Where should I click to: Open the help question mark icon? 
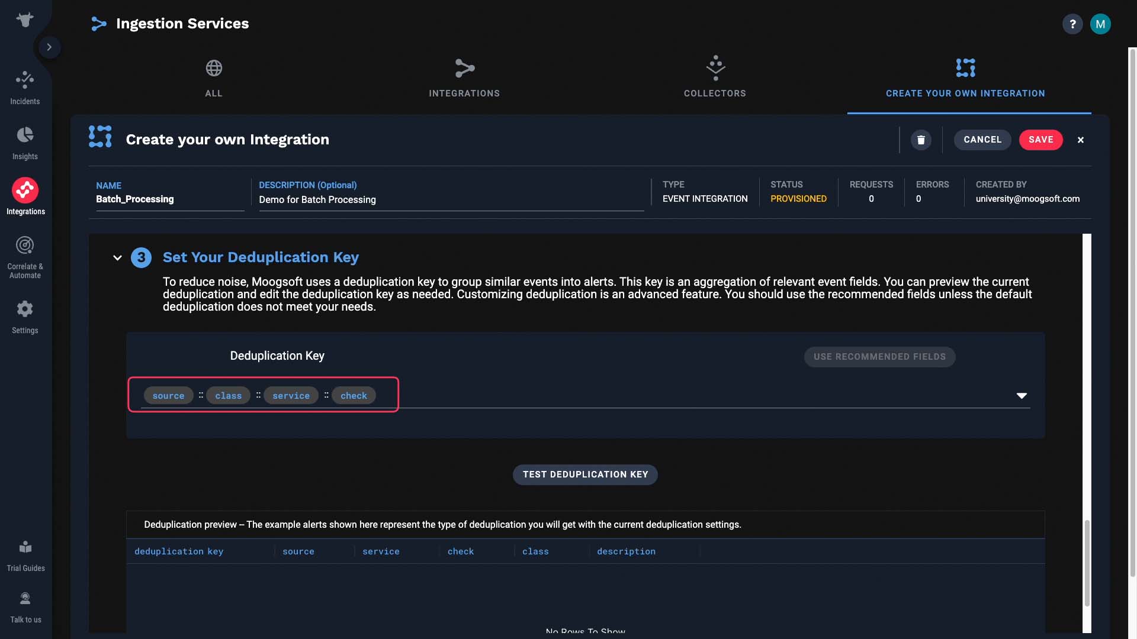coord(1072,24)
